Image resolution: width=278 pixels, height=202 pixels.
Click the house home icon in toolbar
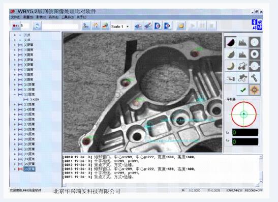point(96,26)
